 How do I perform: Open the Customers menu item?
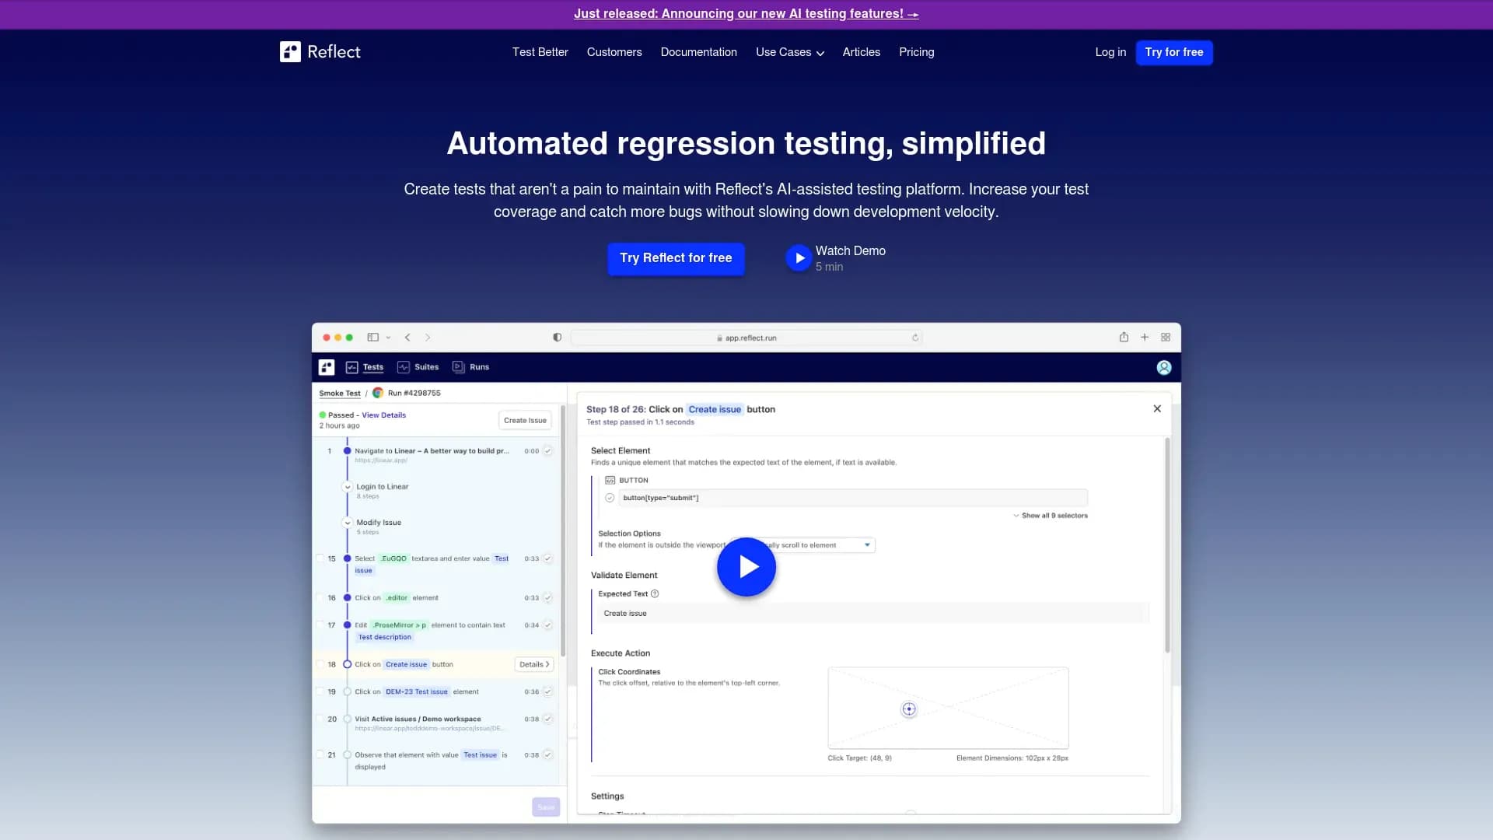coord(614,52)
